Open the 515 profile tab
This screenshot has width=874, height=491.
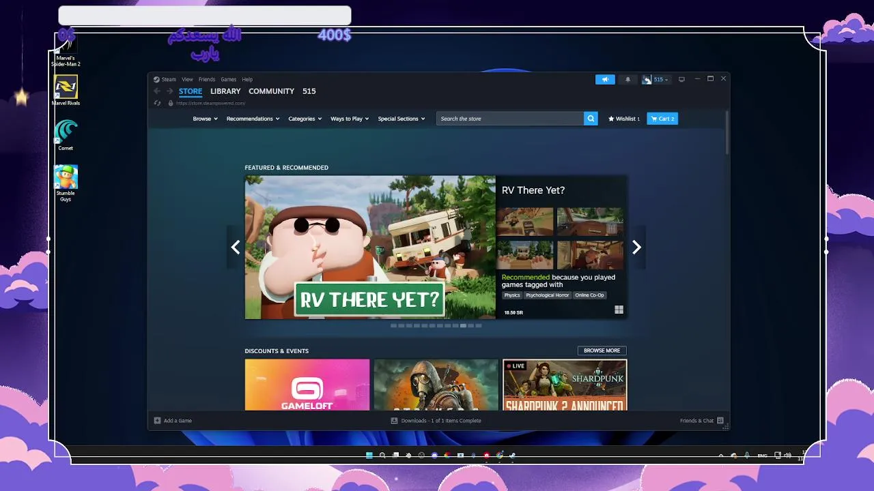[x=309, y=91]
